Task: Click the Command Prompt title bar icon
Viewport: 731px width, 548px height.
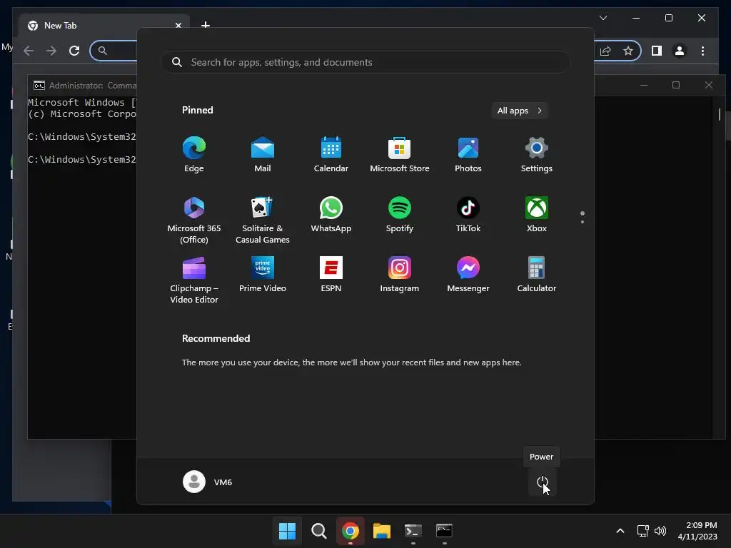Action: click(39, 86)
